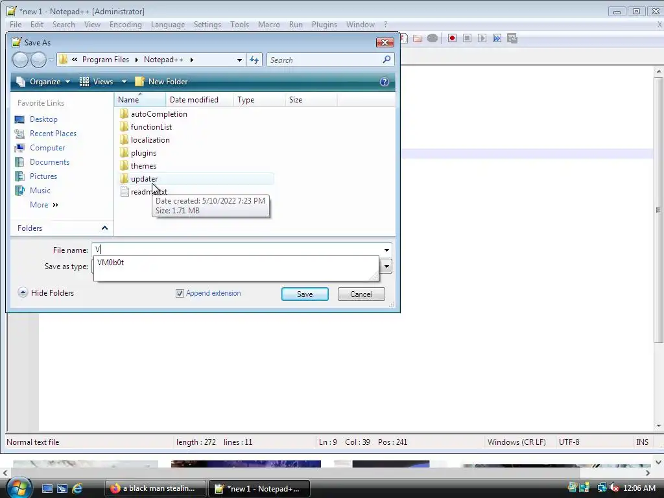Screen dimensions: 664x498
Task: Toggle Append extension checkbox
Action: point(180,293)
